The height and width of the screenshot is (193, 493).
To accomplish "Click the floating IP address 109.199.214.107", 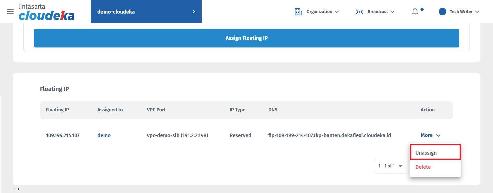I will click(x=63, y=135).
